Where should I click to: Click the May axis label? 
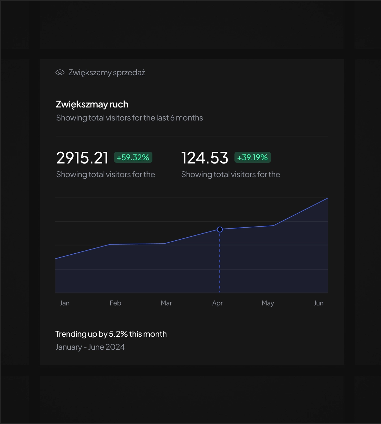268,303
